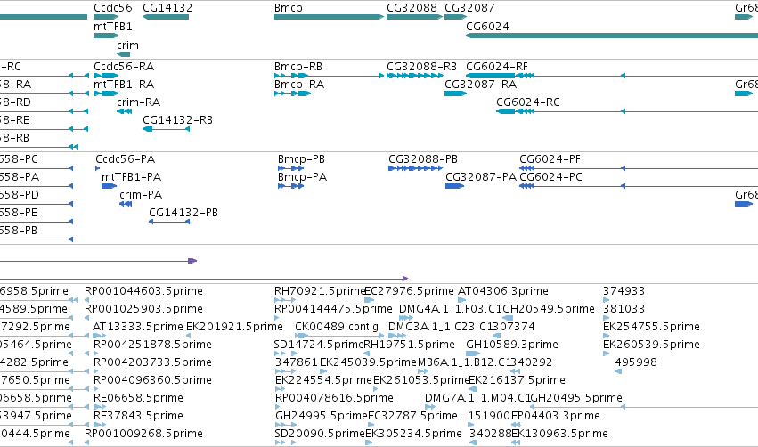Click the longer purple arrow feature
758x447 pixels.
tap(204, 279)
